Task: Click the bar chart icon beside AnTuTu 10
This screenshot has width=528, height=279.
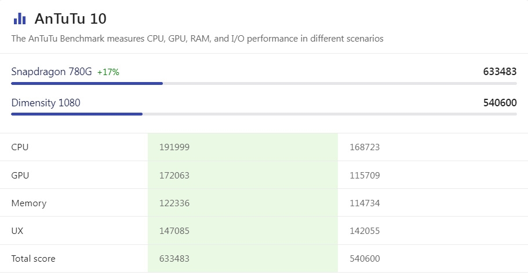Action: [20, 18]
